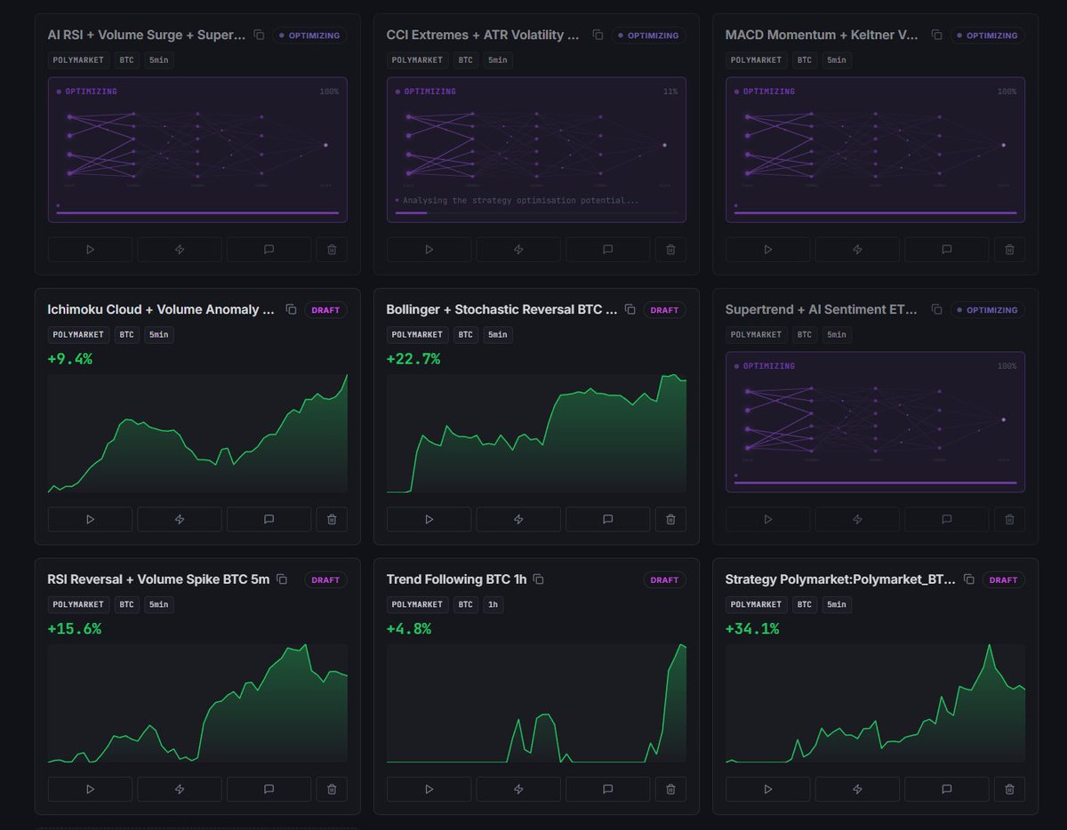Copy the MACD Momentum strategy title

pos(936,35)
